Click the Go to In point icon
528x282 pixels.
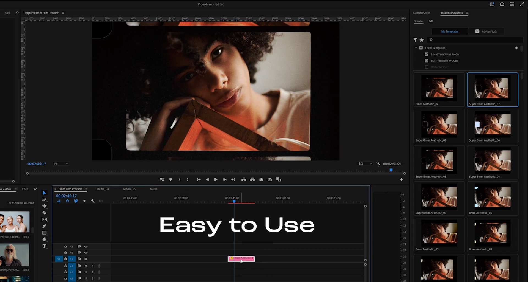[x=199, y=179]
